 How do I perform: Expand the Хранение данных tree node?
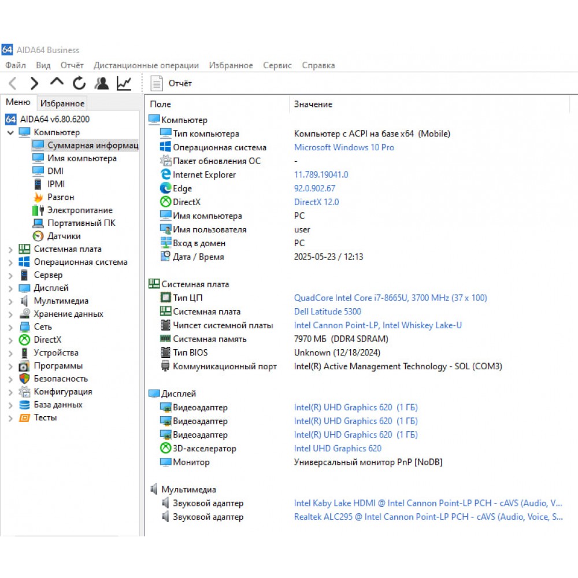(x=10, y=314)
